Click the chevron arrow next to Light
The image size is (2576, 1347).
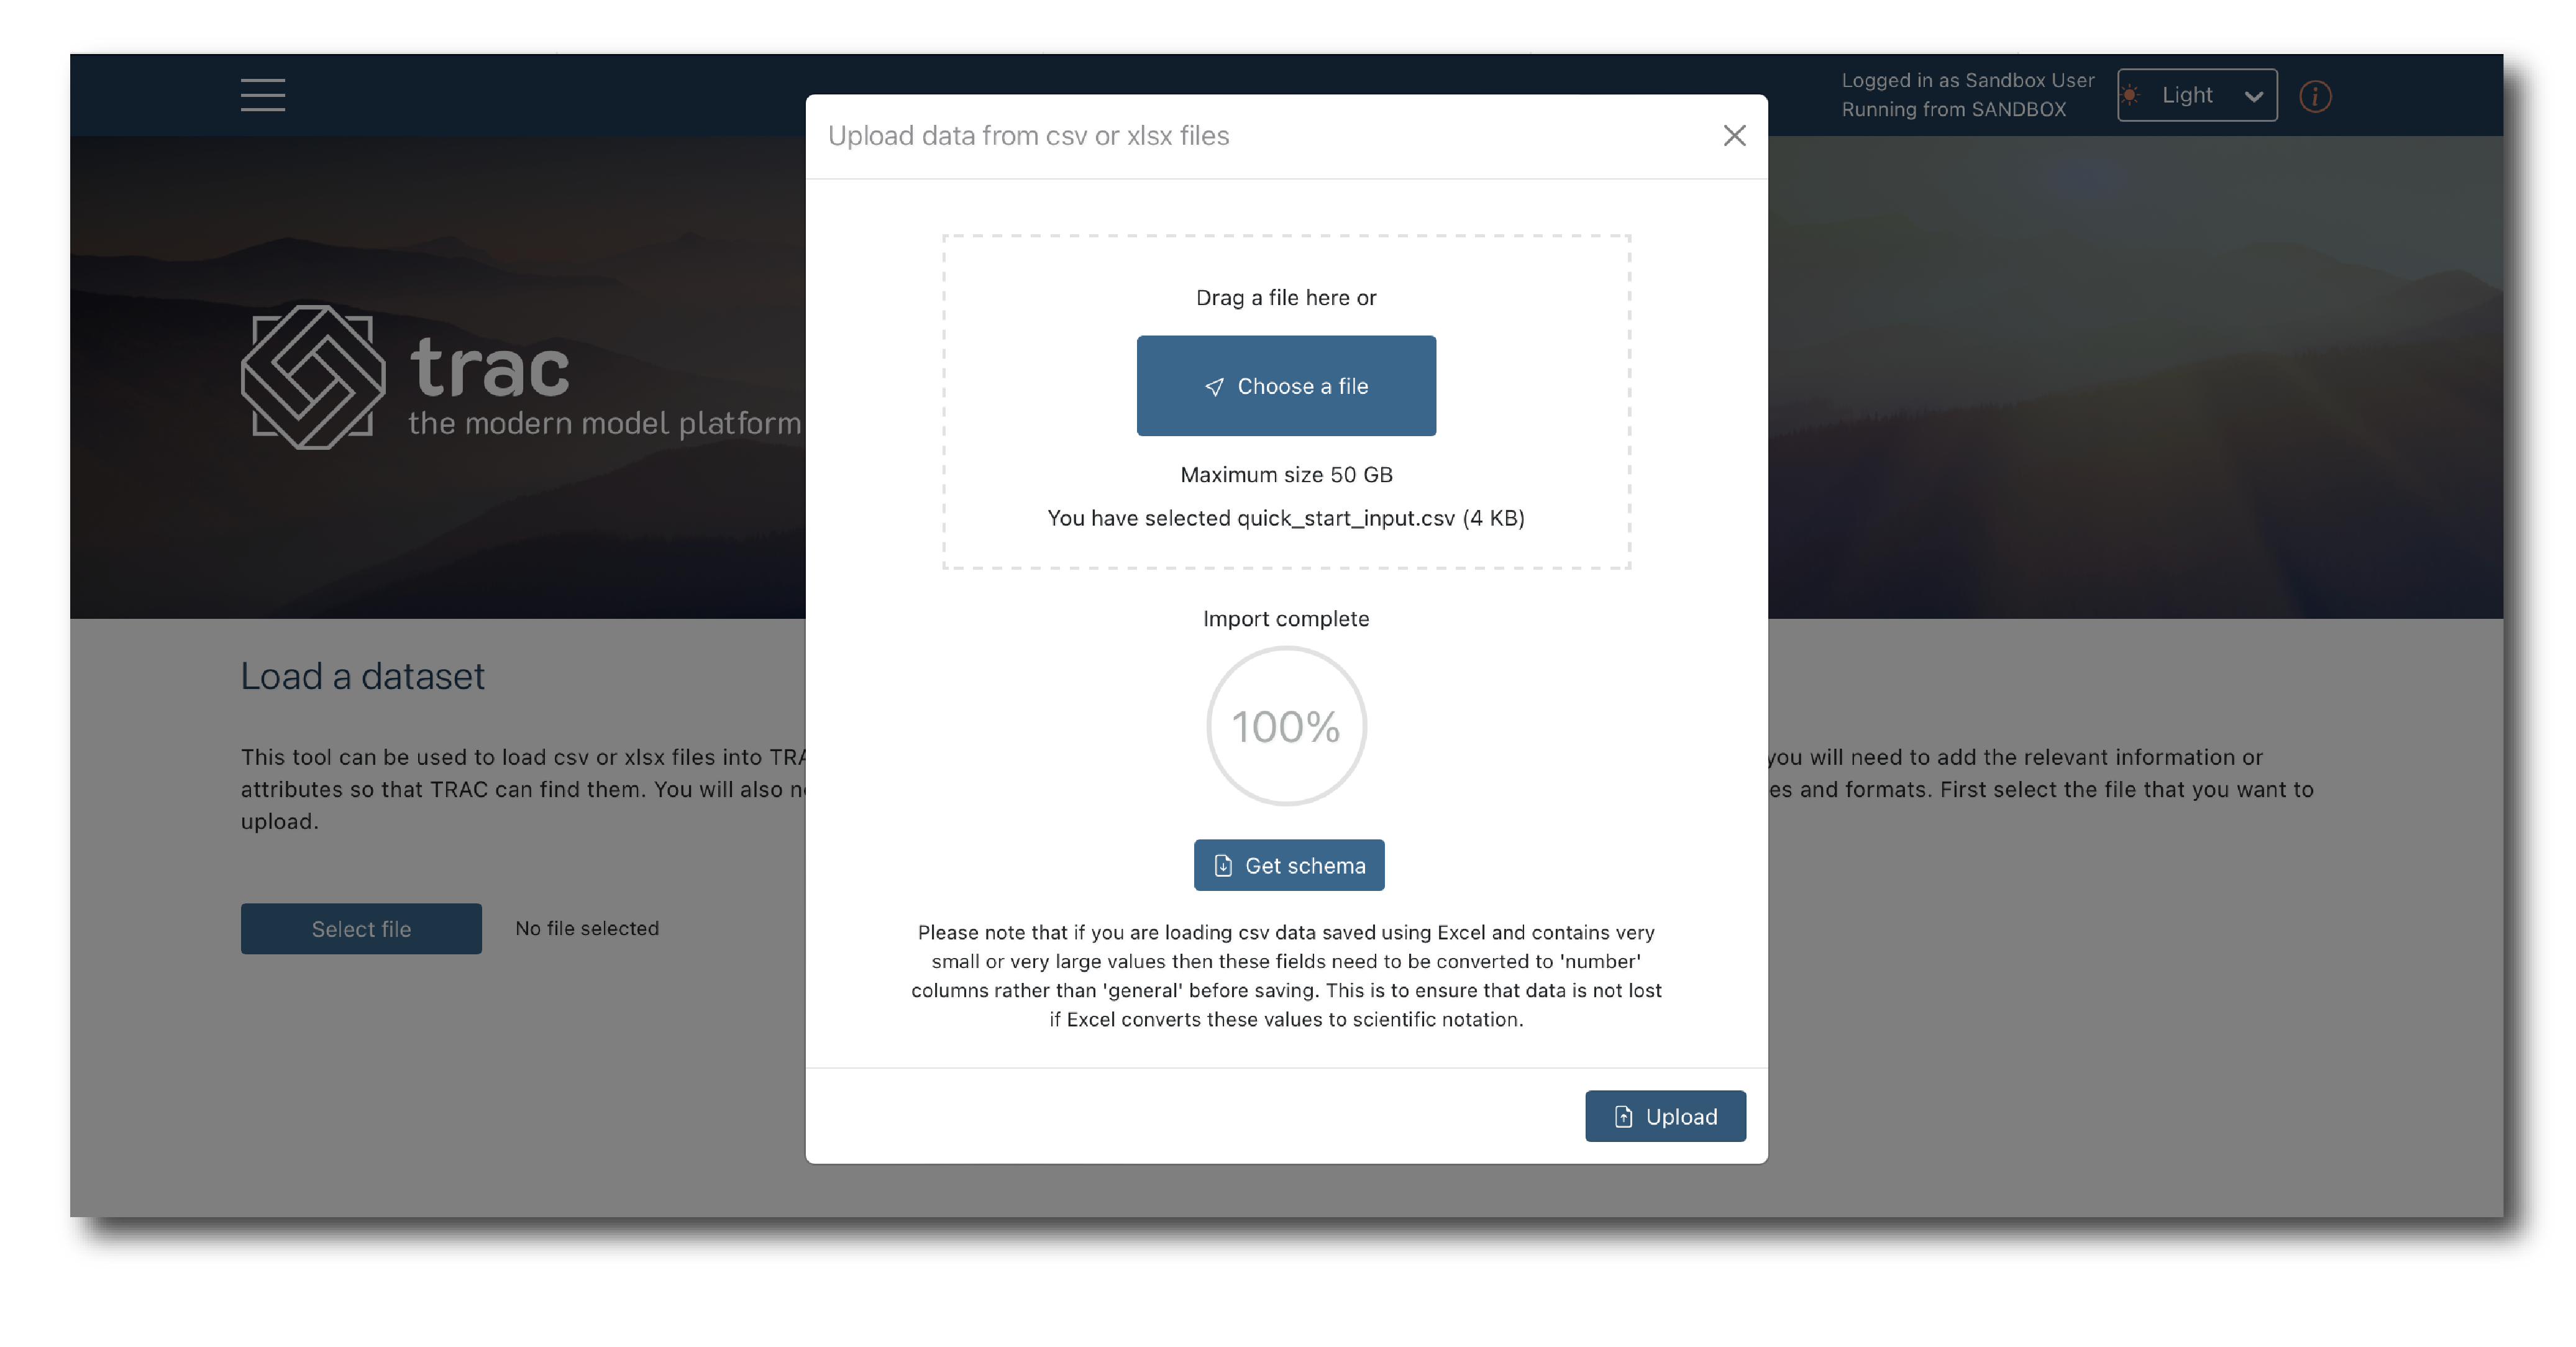[x=2254, y=96]
